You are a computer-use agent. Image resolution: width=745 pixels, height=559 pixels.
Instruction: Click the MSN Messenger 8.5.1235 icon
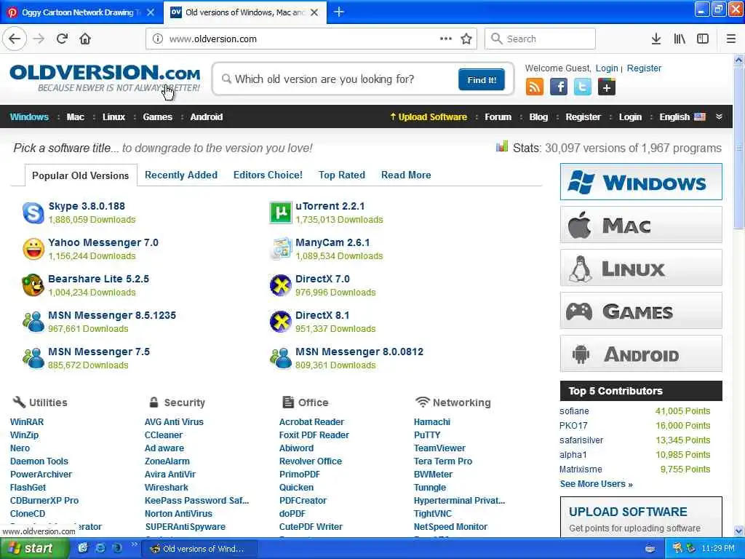33,322
